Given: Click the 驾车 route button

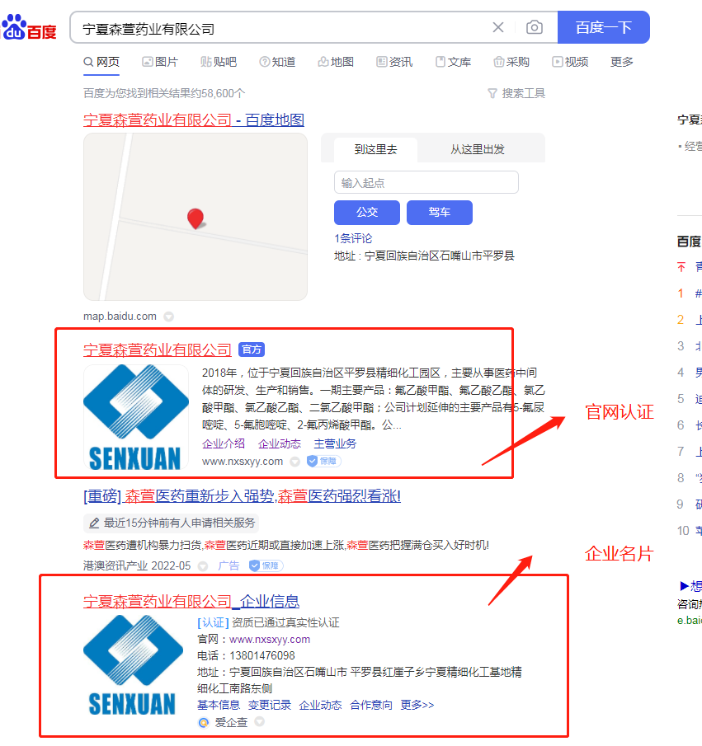Looking at the screenshot, I should pos(440,212).
